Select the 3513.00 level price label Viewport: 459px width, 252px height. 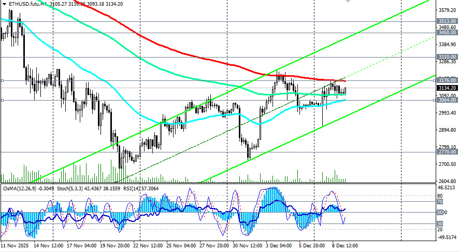tap(447, 21)
